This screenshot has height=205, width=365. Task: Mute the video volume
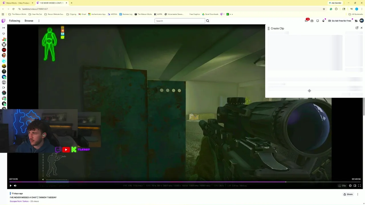coord(15,186)
